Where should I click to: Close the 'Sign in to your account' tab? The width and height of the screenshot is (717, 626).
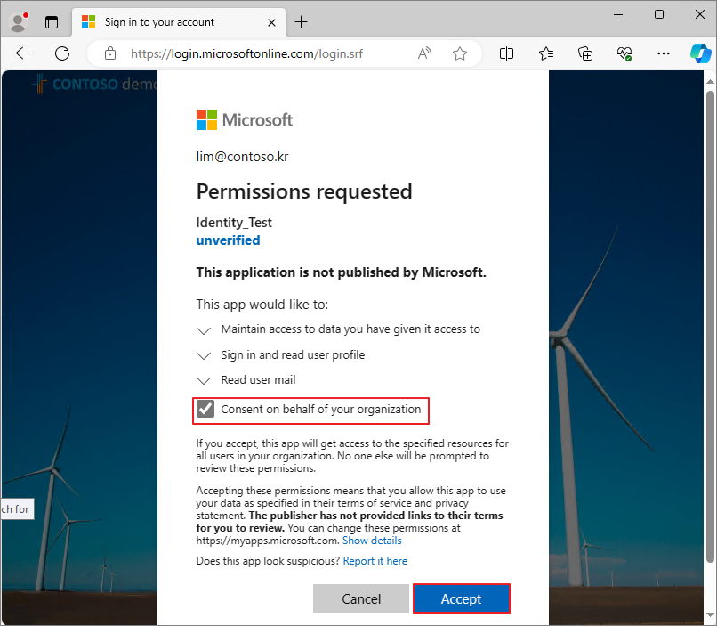point(271,22)
